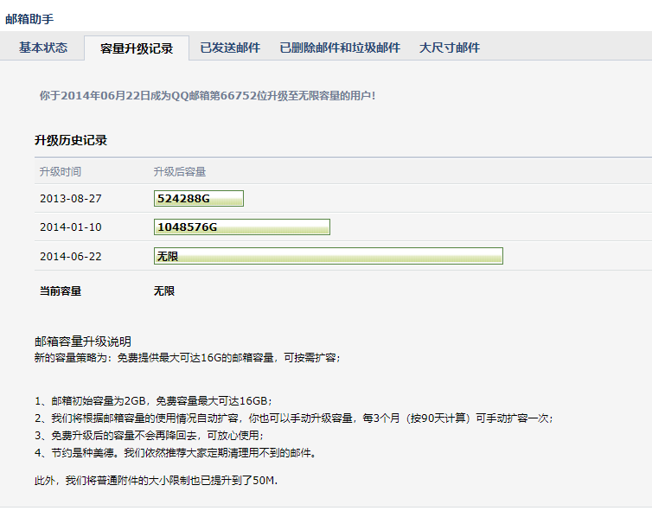Open the 已发送邮件 tab
This screenshot has height=530, width=652.
[230, 48]
